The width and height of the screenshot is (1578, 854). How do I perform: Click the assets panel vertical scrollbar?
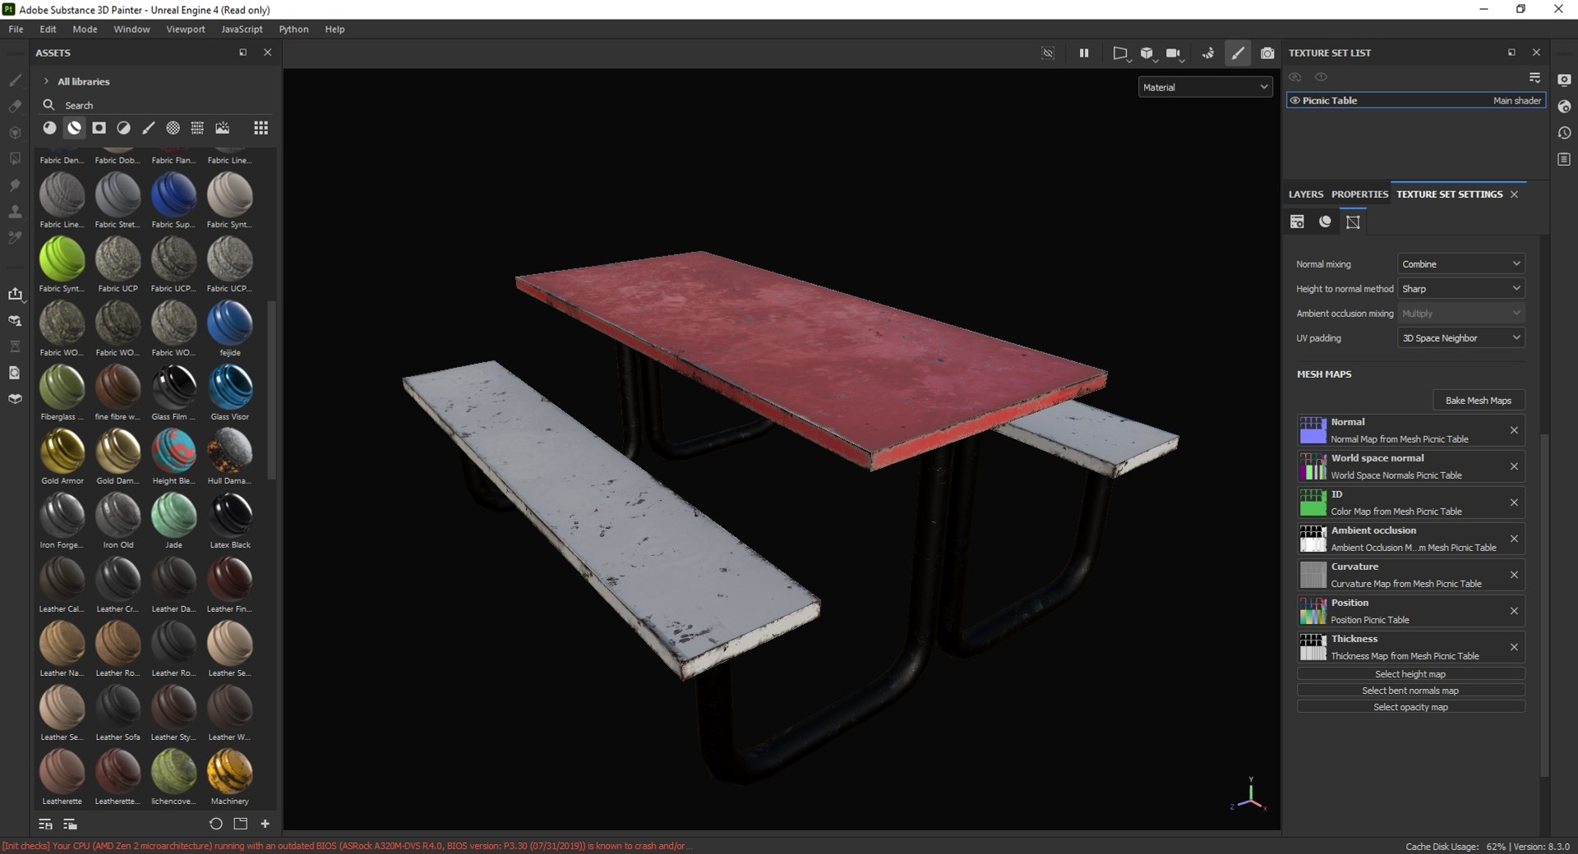pos(271,390)
